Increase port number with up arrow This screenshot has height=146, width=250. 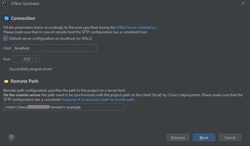pyautogui.click(x=36, y=57)
